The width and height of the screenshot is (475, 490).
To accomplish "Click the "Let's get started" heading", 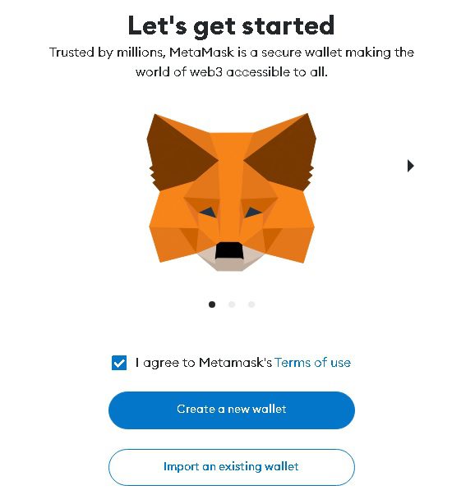I will click(x=231, y=26).
